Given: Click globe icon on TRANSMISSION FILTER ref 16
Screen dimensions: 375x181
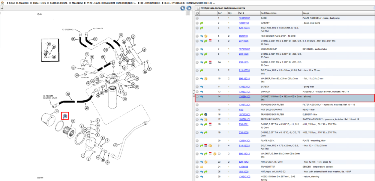Looking at the screenshot, I should pyautogui.click(x=205, y=115).
